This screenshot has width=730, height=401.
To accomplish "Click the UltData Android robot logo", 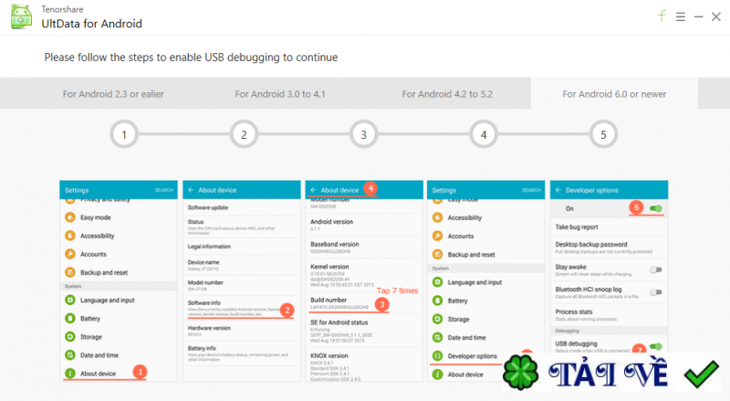I will coord(21,16).
